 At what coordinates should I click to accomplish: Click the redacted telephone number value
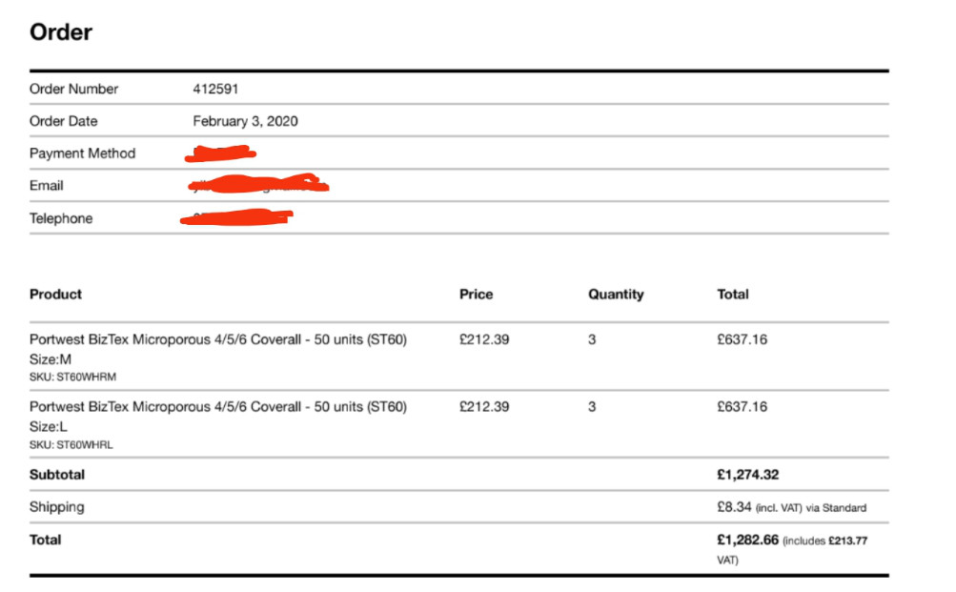click(236, 218)
